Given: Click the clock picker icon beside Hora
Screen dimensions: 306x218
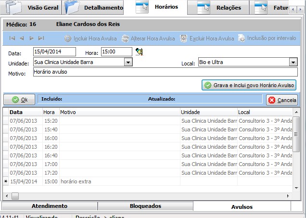Looking at the screenshot, I should pos(140,51).
